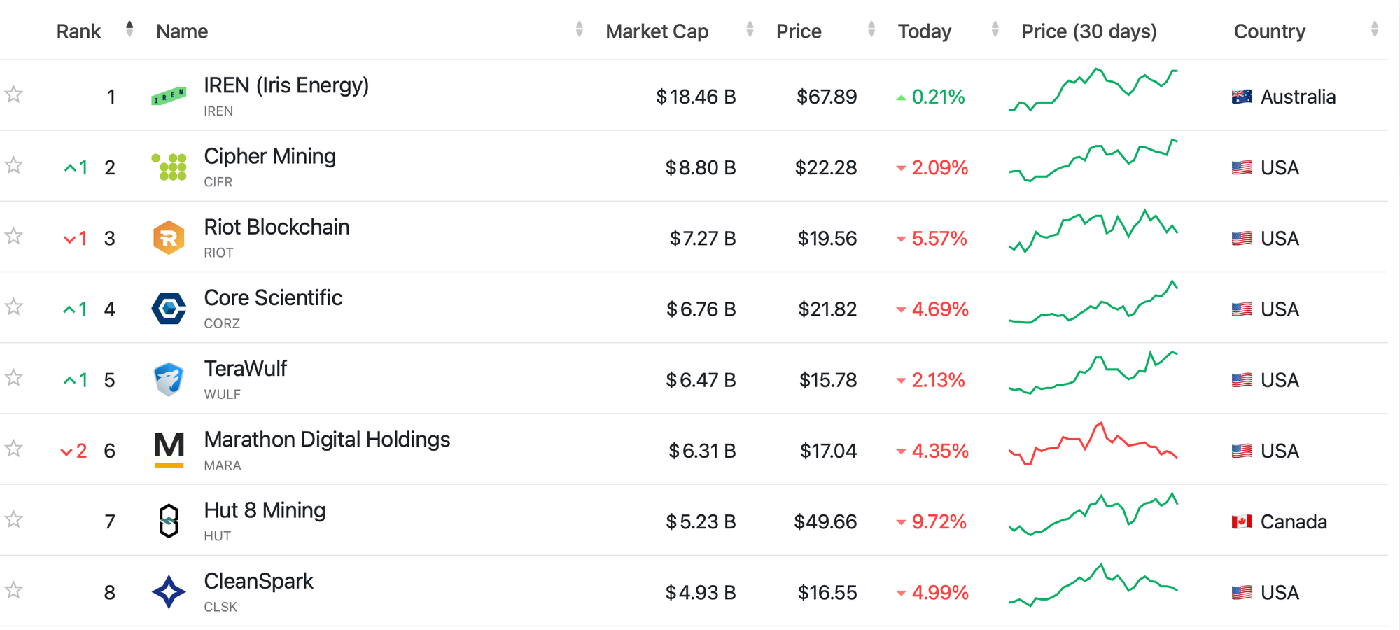
Task: Sort by the Market Cap arrows
Action: click(x=750, y=29)
